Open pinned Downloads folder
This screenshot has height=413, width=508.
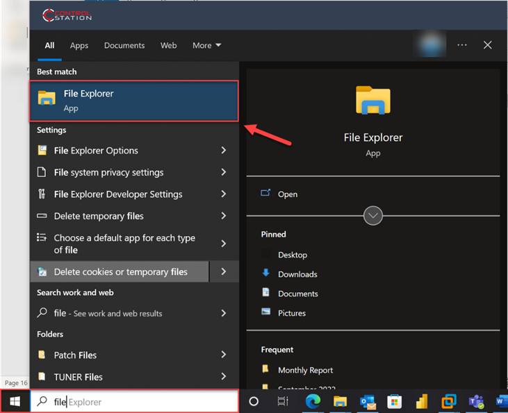297,274
